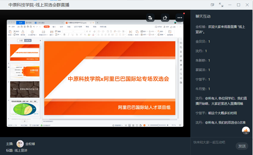The width and height of the screenshot is (253, 155).
Task: Open the Selection Pane icon in ribbon
Action: [170, 32]
